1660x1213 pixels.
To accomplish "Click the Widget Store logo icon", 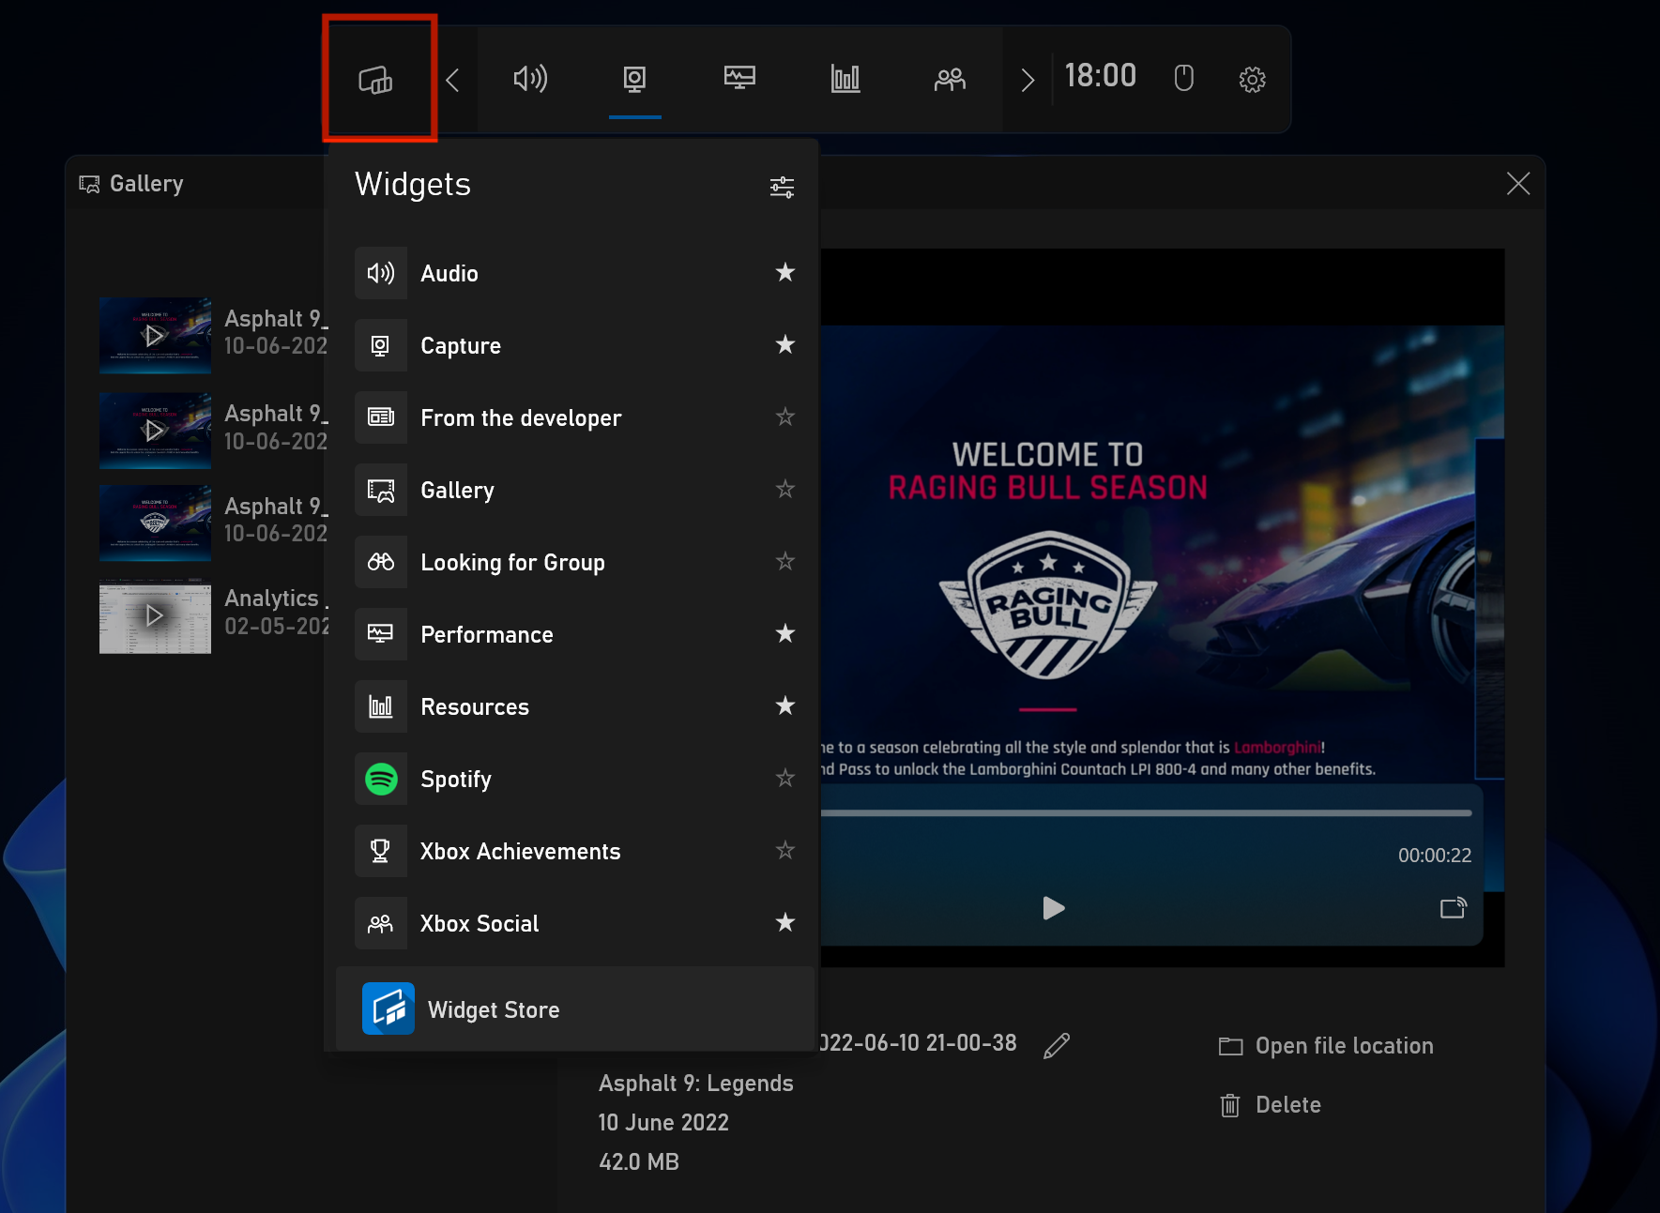I will pyautogui.click(x=388, y=1008).
